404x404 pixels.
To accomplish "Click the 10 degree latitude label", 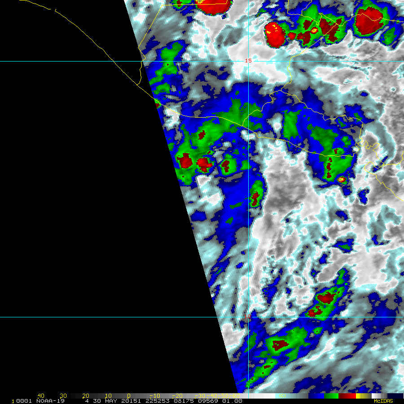I will click(x=247, y=316).
